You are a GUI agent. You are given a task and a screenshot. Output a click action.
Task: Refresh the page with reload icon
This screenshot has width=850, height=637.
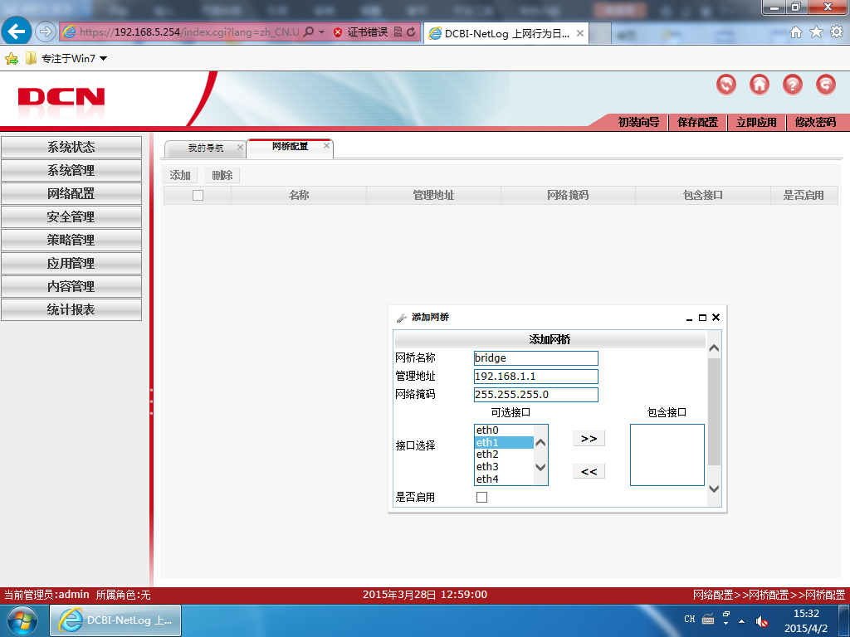(x=411, y=32)
